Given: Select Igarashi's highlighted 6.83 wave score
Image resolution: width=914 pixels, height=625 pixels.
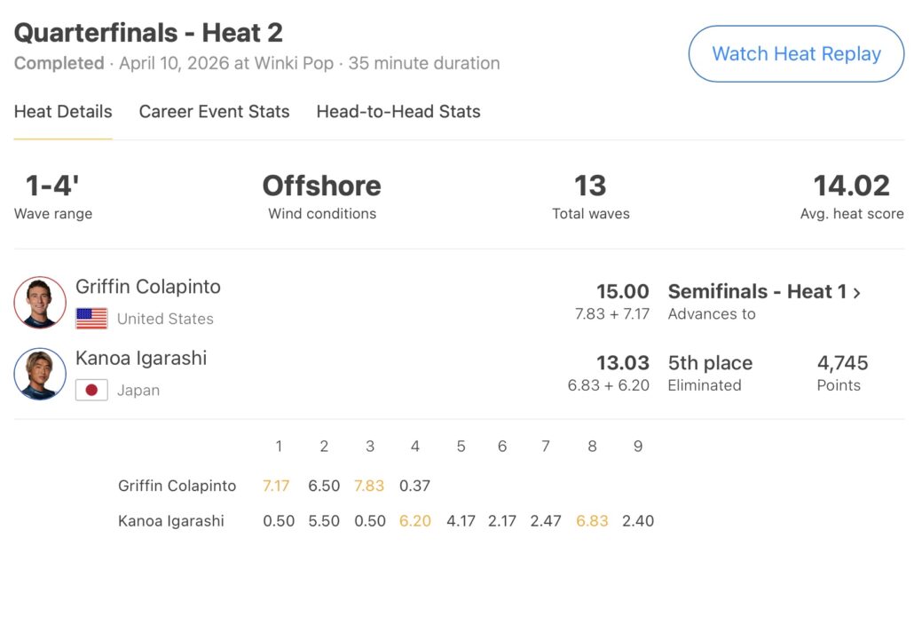Looking at the screenshot, I should [592, 521].
